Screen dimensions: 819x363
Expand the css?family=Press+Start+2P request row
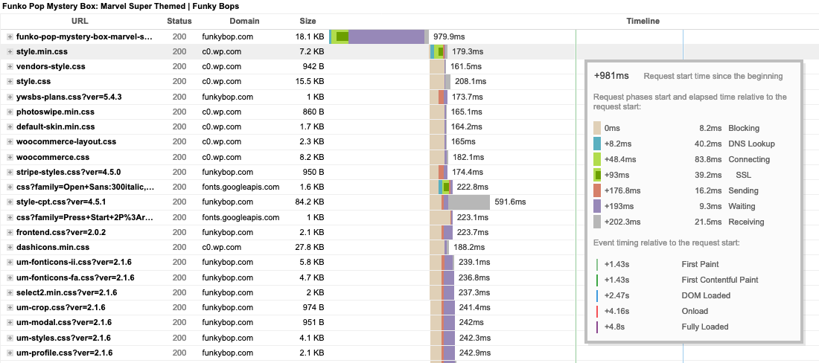10,217
